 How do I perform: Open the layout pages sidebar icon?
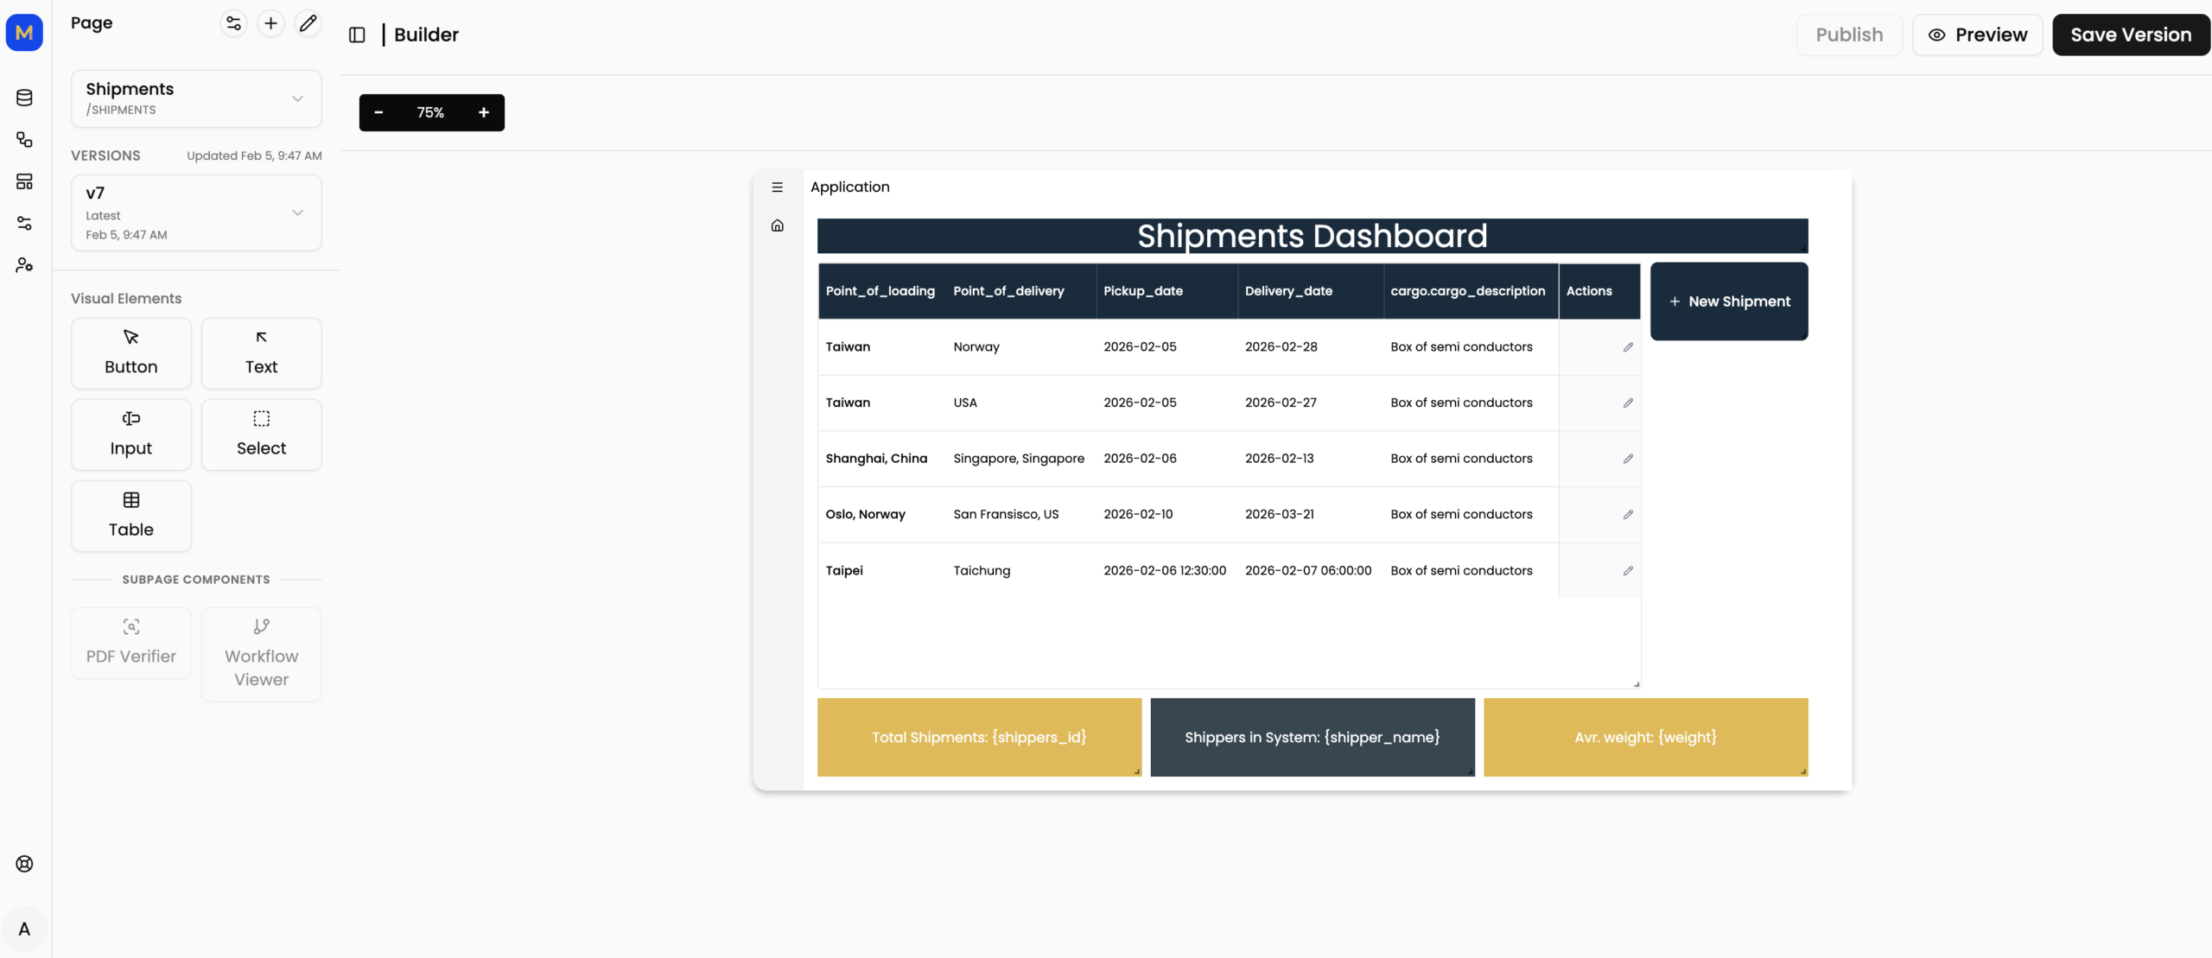pos(24,181)
